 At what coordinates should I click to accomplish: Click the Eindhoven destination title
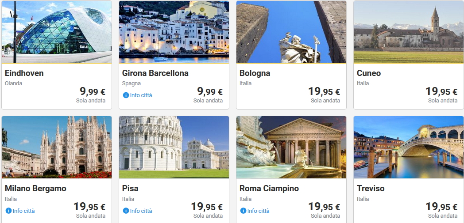[24, 73]
